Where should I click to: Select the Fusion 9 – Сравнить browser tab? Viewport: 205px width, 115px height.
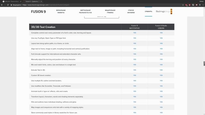coord(32,1)
